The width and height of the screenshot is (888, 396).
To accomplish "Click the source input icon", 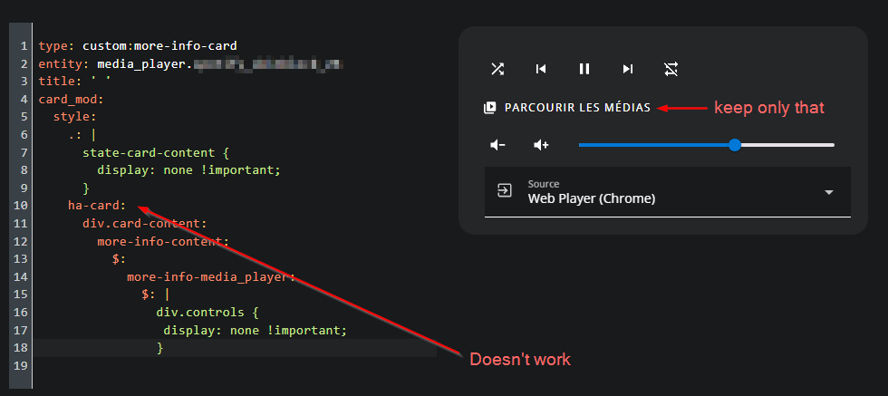I will click(503, 191).
